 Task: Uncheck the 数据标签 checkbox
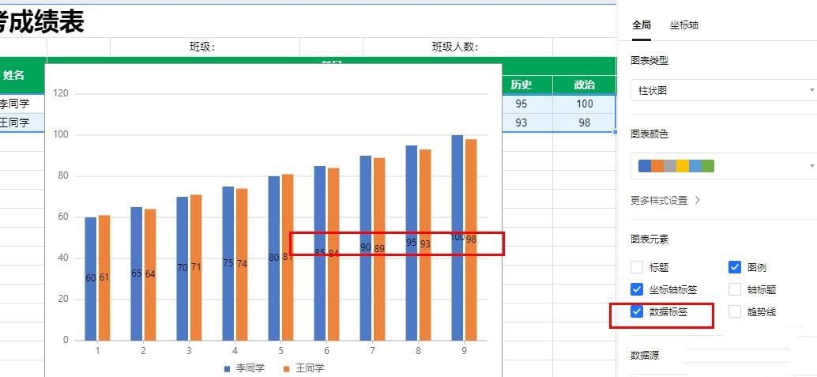(637, 312)
